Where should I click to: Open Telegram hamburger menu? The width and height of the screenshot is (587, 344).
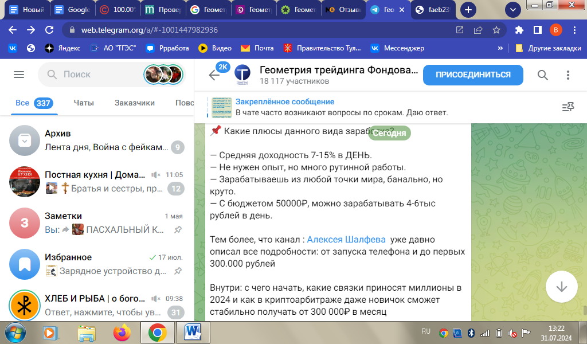pos(19,75)
